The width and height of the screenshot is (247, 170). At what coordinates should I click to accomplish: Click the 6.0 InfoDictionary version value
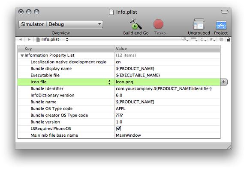(119, 95)
